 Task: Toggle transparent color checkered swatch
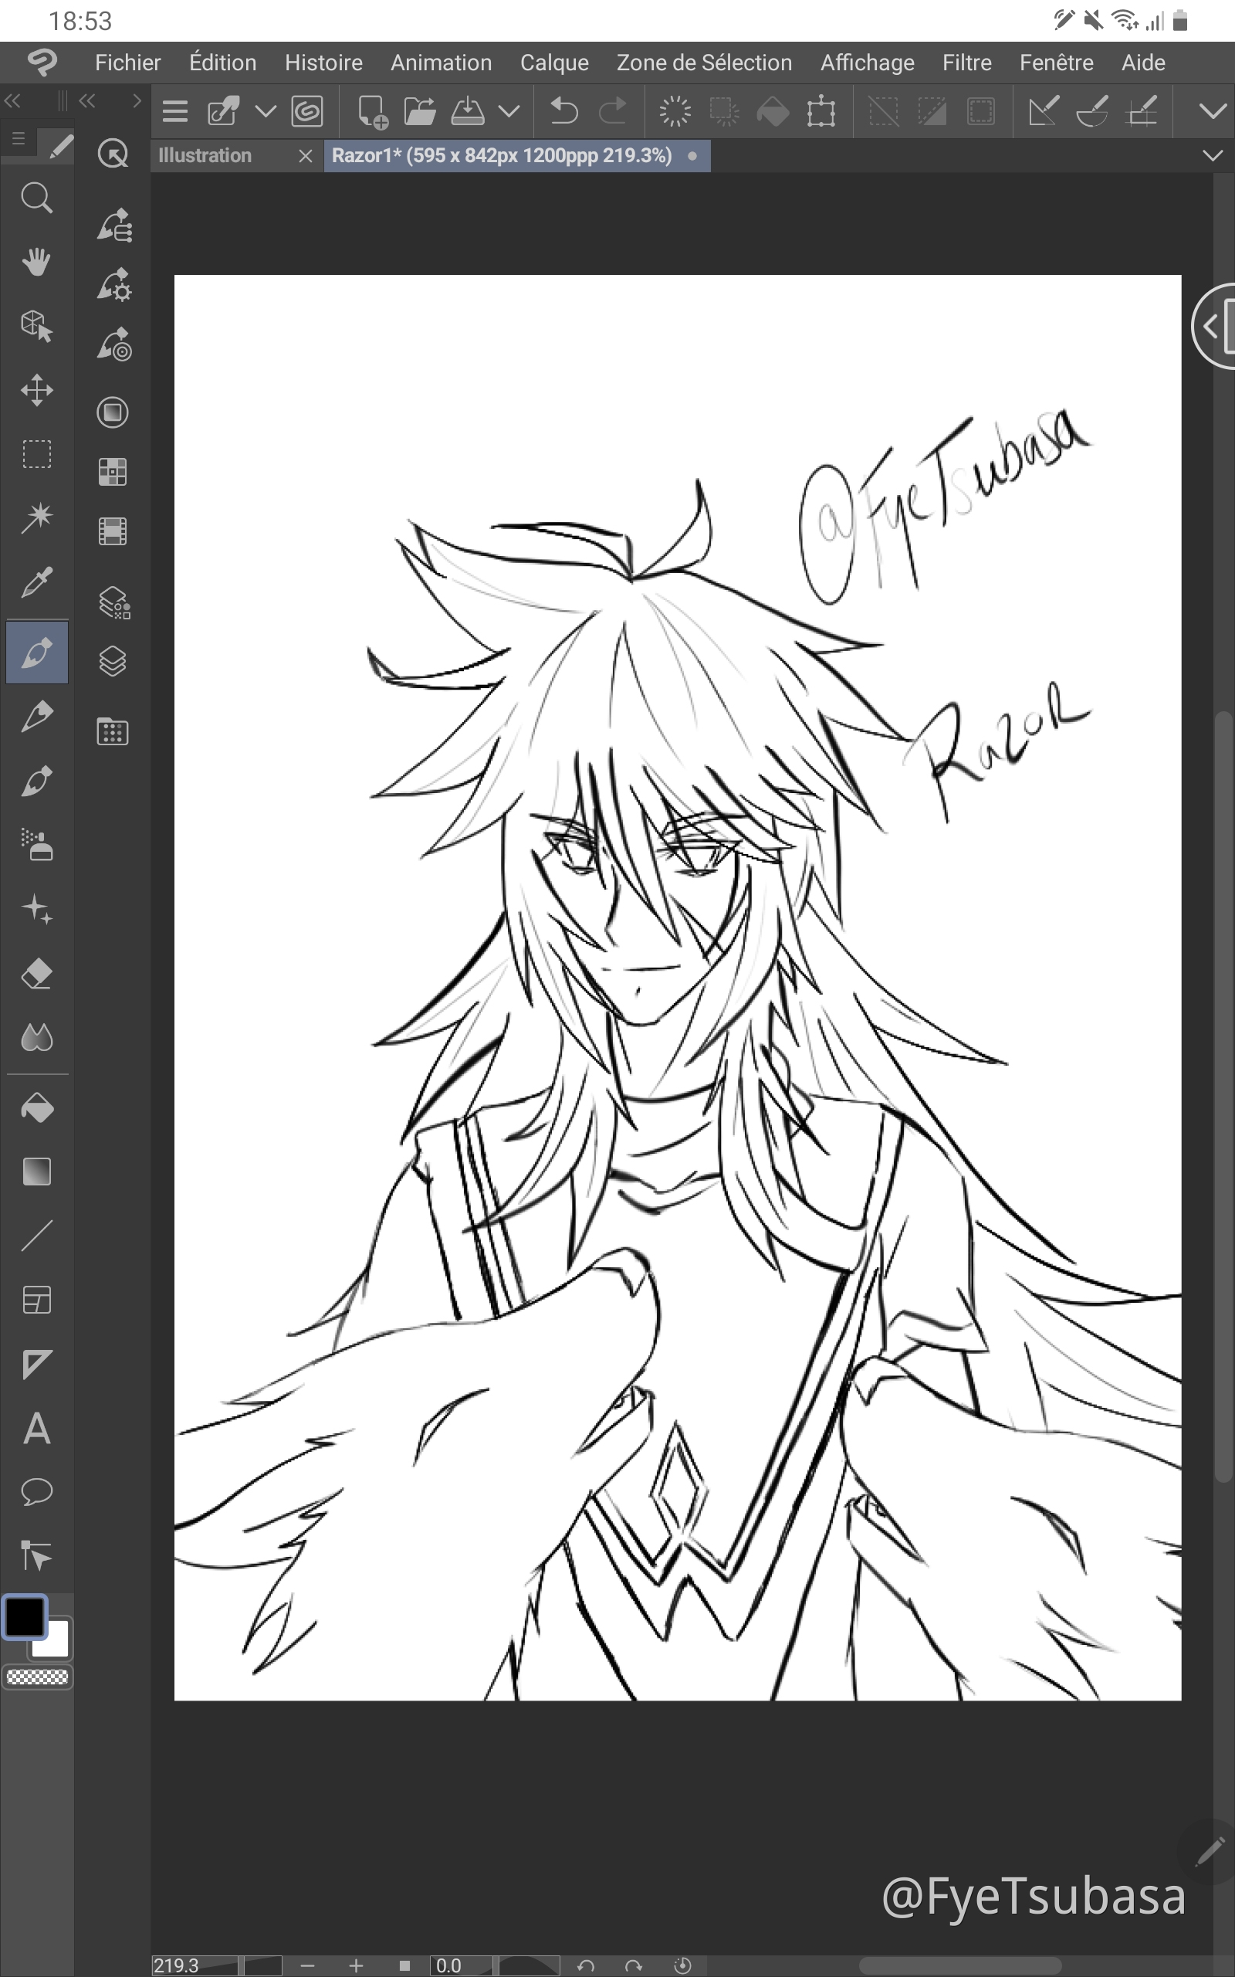point(38,1678)
